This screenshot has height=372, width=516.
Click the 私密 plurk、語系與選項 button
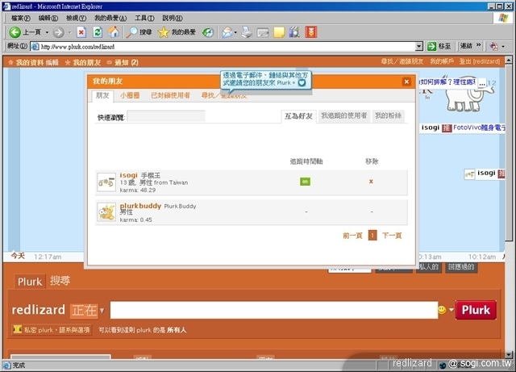click(x=52, y=330)
